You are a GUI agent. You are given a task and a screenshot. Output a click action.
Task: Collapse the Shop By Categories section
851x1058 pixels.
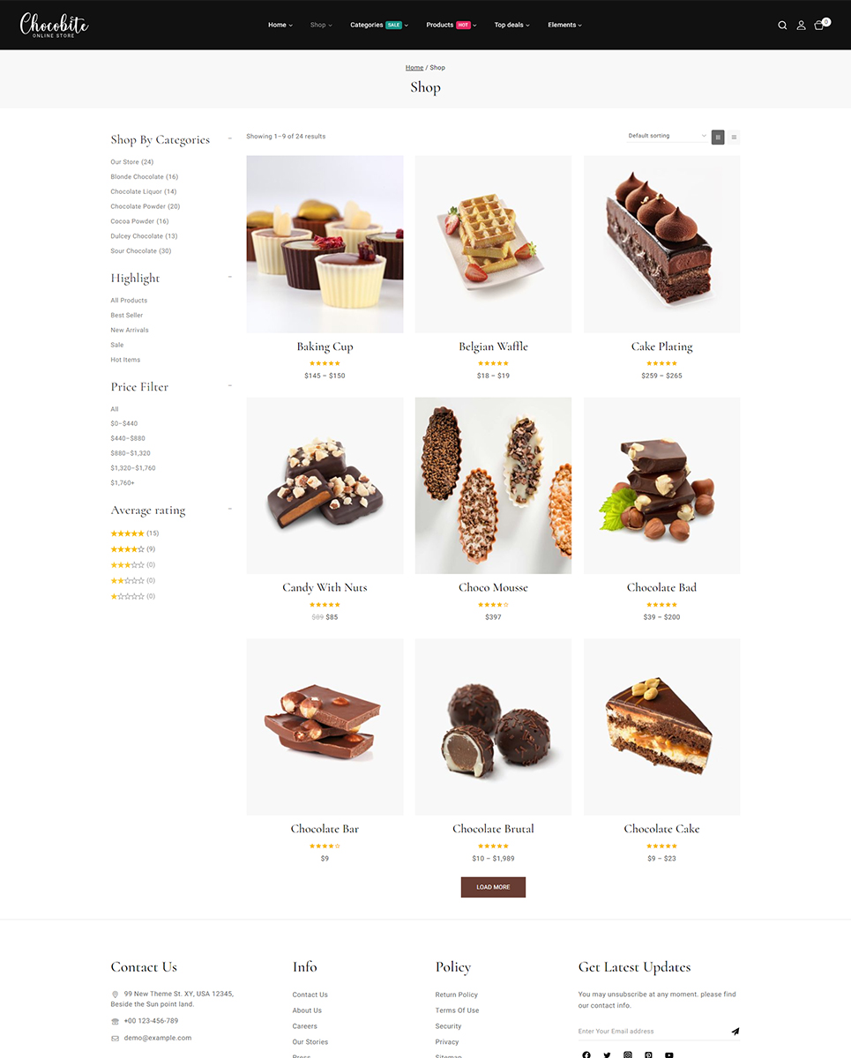230,138
